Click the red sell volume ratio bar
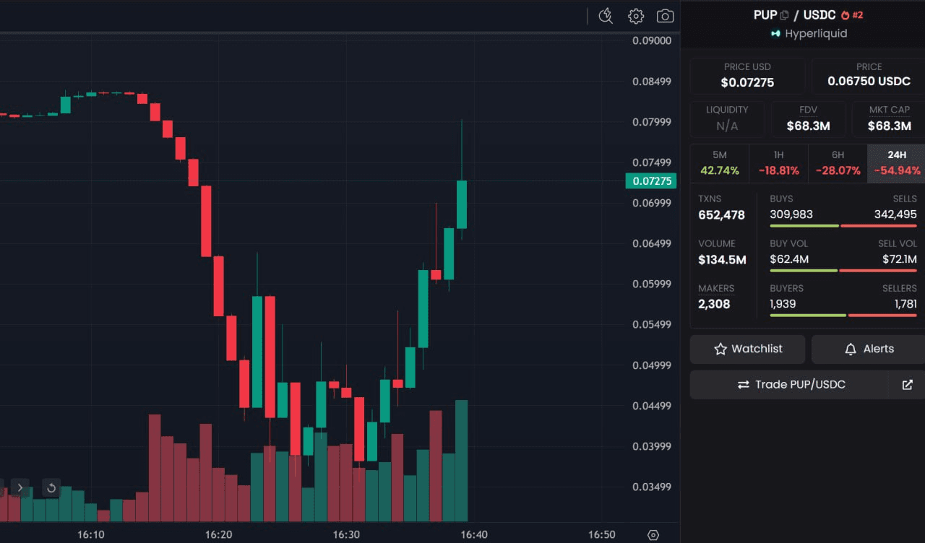925x543 pixels. point(879,271)
